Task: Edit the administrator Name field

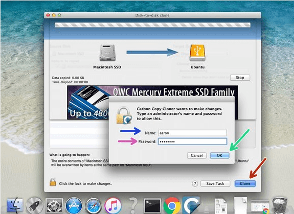Action: pos(192,133)
